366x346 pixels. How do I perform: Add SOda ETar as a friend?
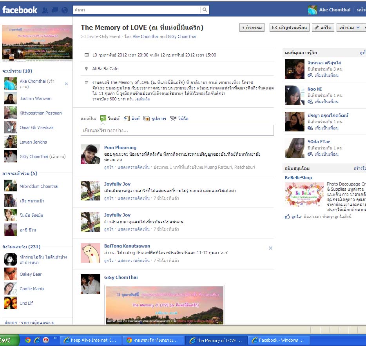(x=323, y=154)
